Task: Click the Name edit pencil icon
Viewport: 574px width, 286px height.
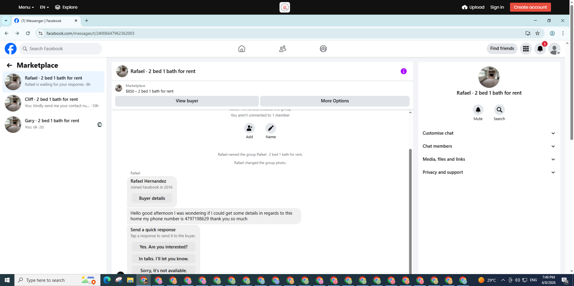Action: (x=271, y=128)
